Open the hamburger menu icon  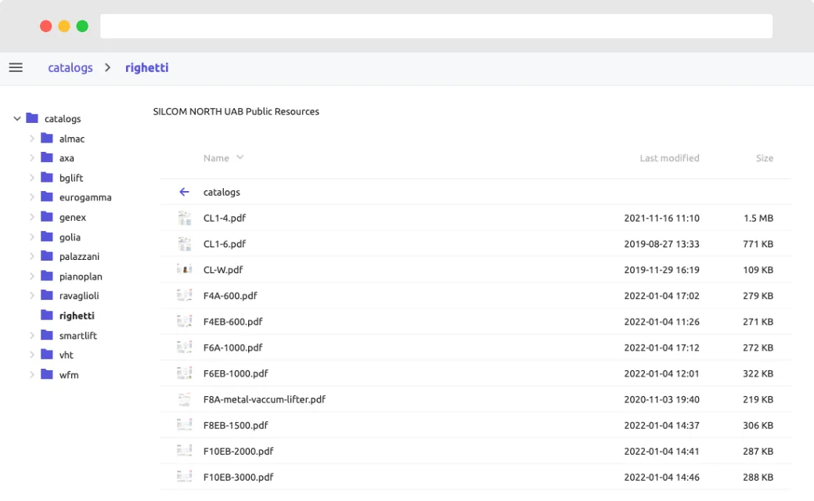(16, 68)
